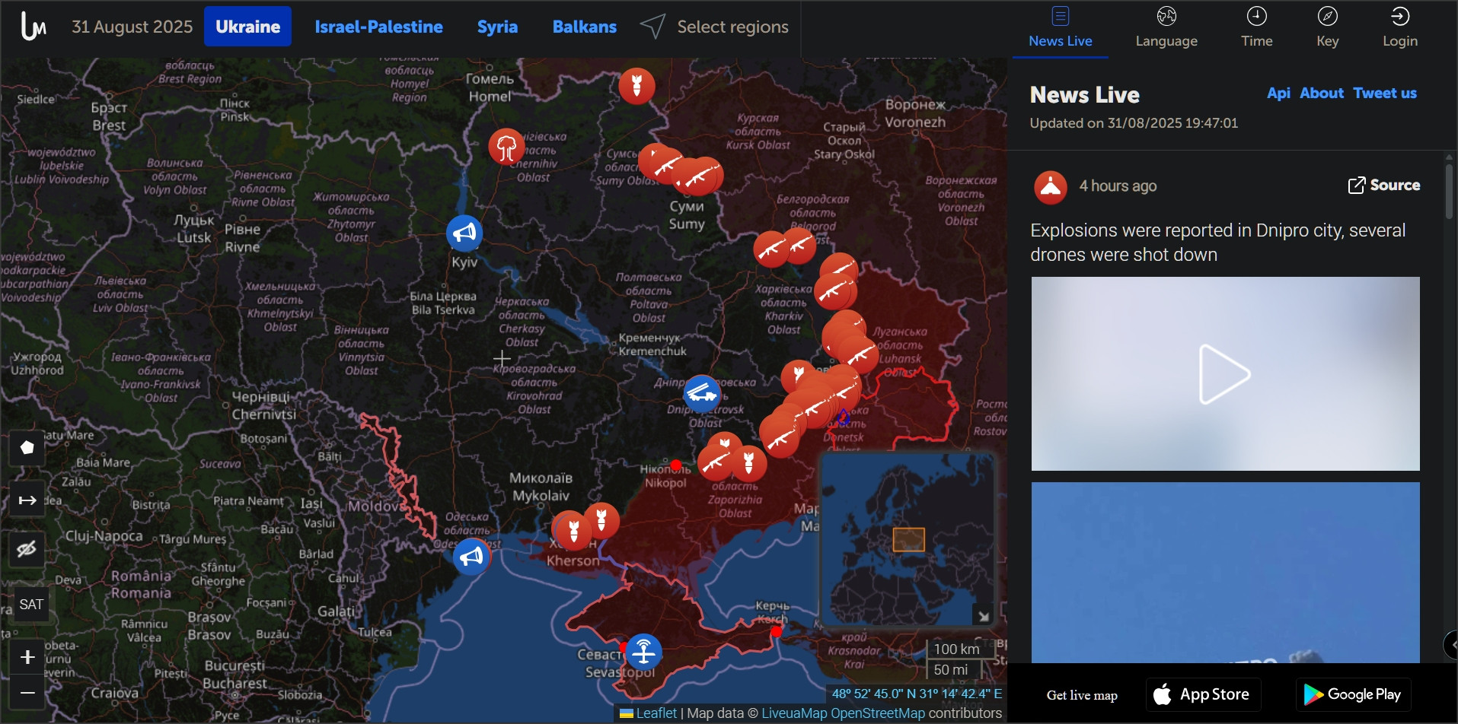The width and height of the screenshot is (1458, 724).
Task: Open the LiveuaMap attribution link
Action: (794, 713)
